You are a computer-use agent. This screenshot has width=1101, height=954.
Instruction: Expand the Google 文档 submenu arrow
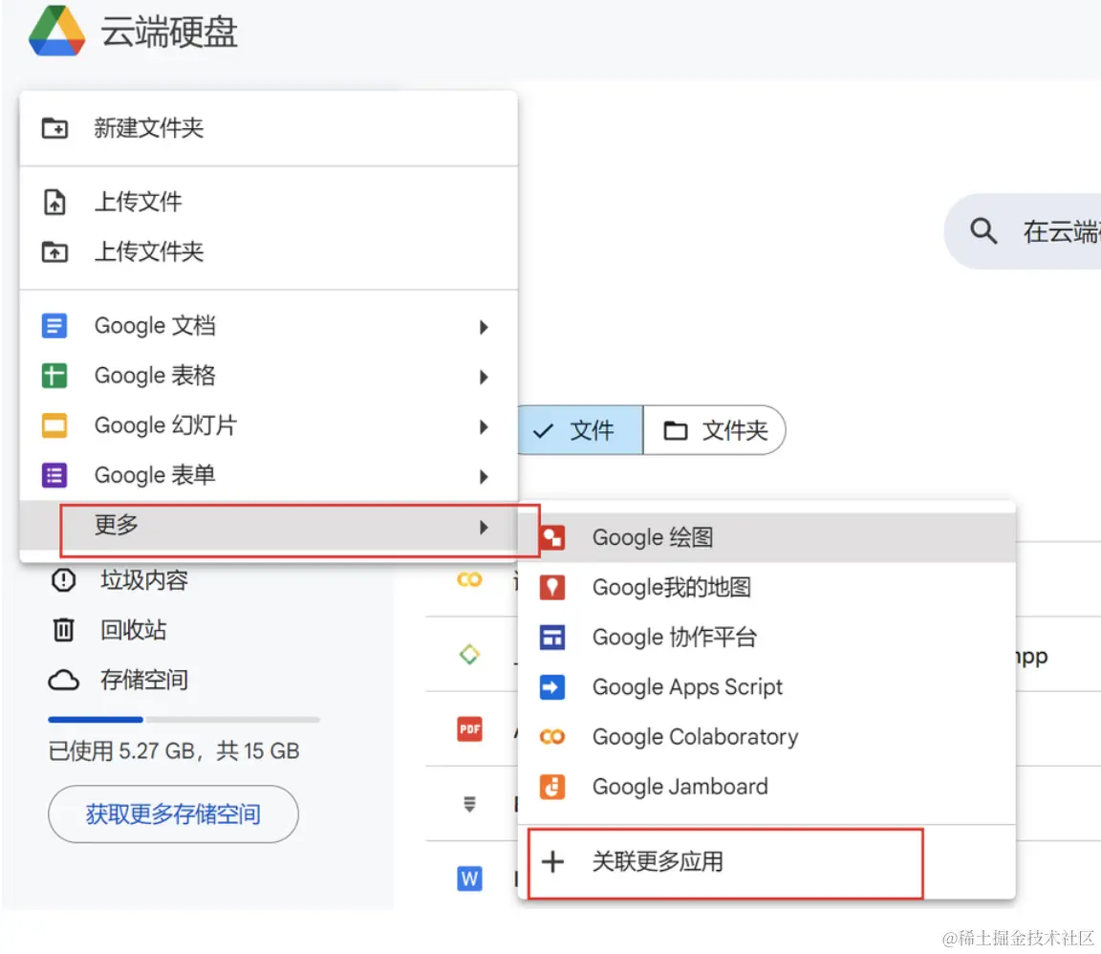(x=484, y=327)
